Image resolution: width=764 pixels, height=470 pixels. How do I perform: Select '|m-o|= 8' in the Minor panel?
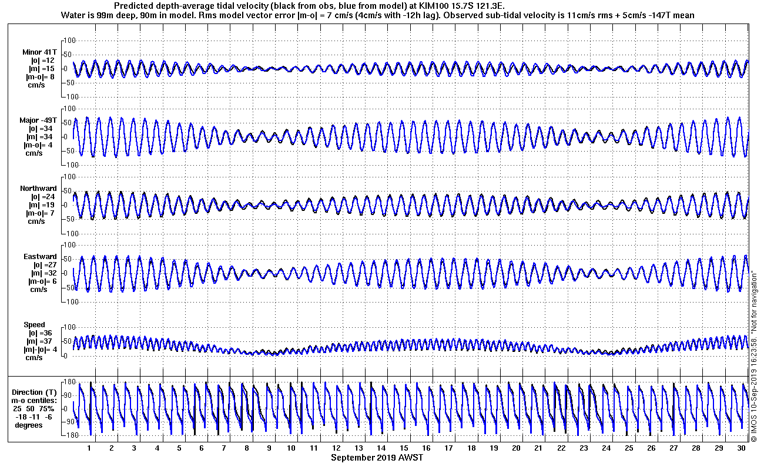click(41, 77)
